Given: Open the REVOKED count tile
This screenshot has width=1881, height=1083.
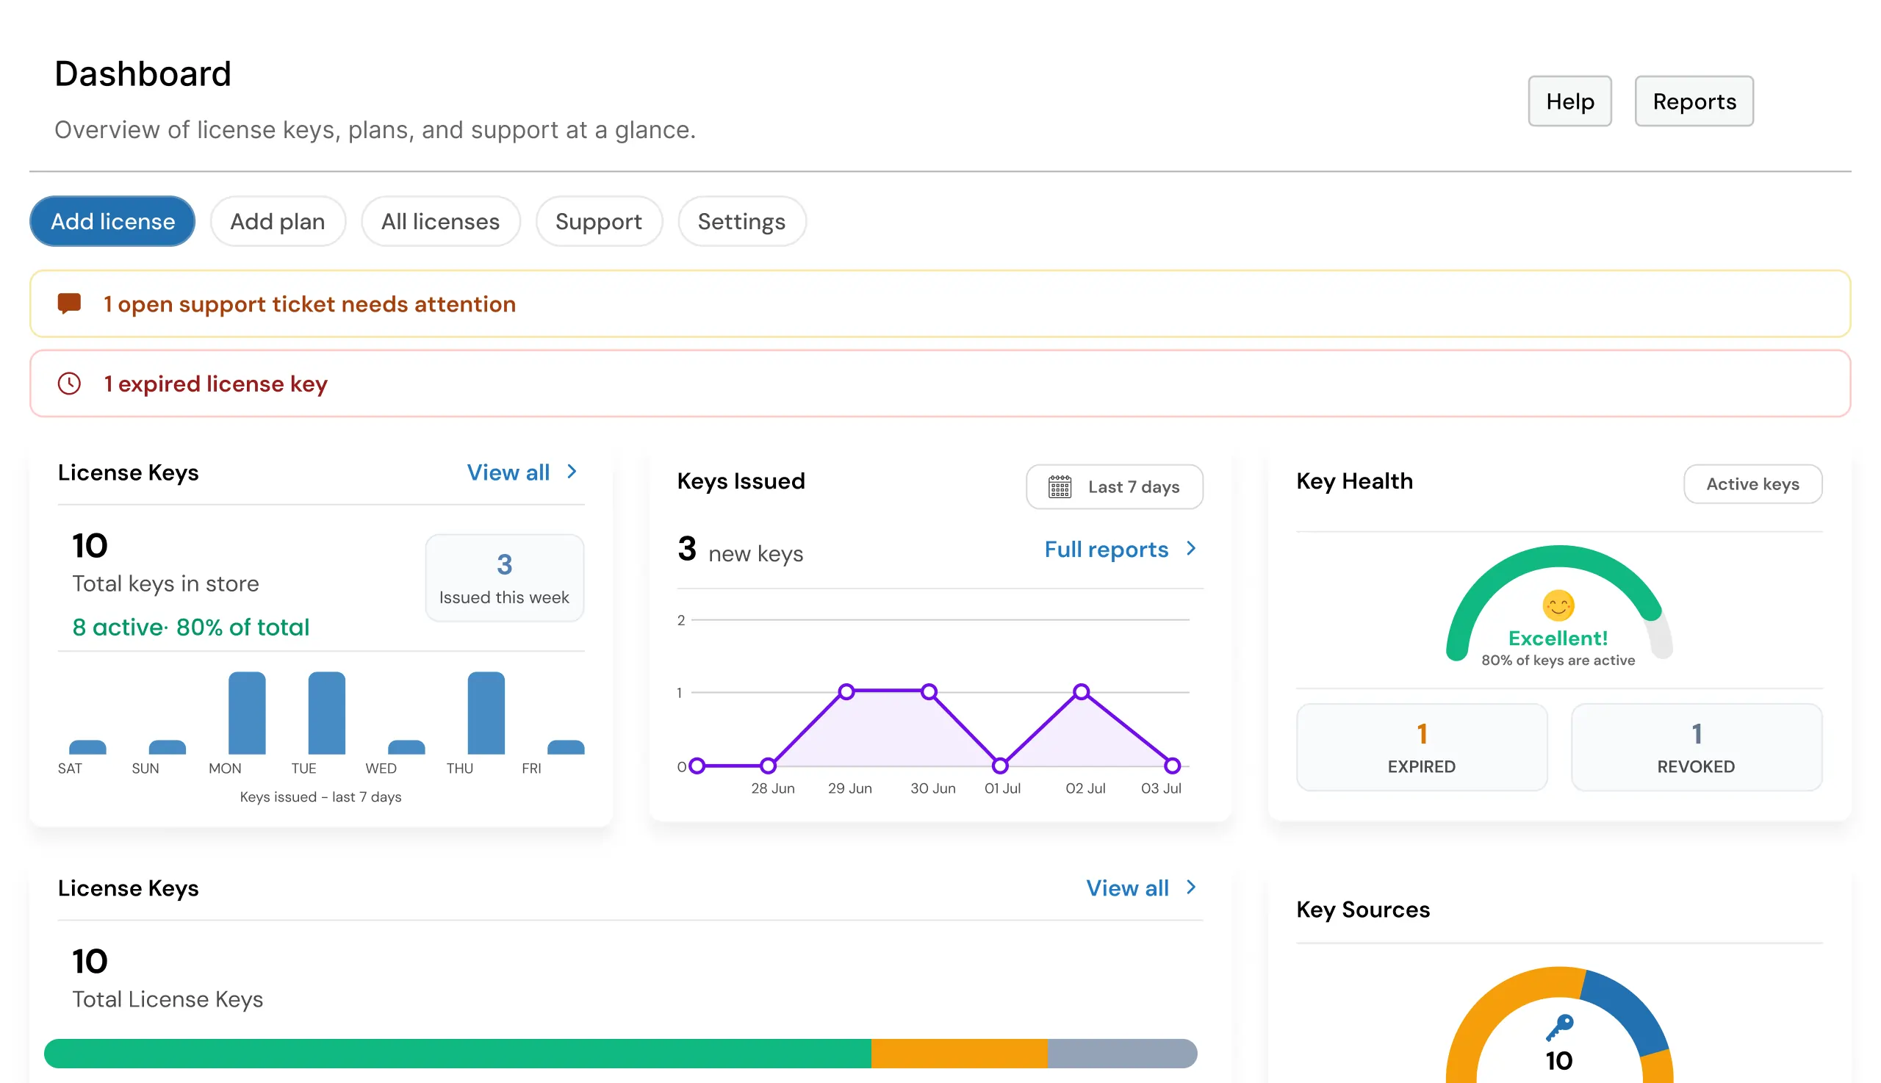Looking at the screenshot, I should click(x=1696, y=746).
